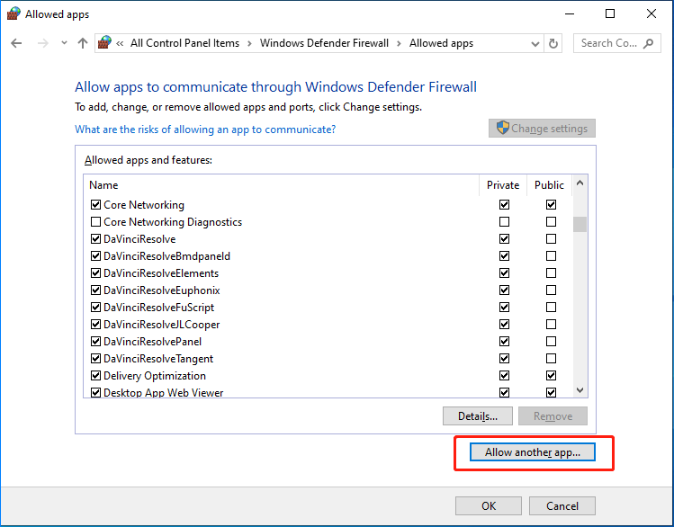Go back using the Back arrow

[x=16, y=43]
